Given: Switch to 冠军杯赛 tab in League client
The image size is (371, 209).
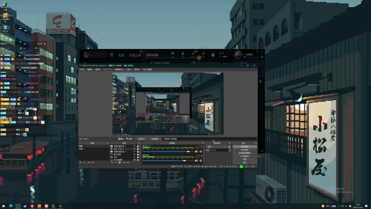Looking at the screenshot, I should coord(152,55).
